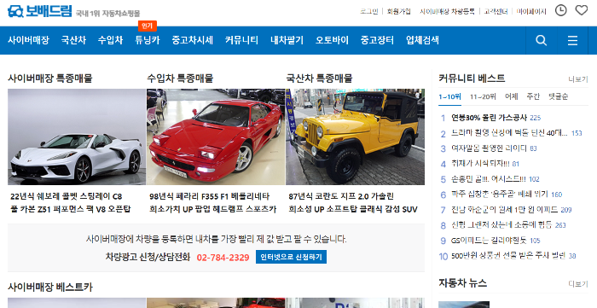Click the 22년식 쉐보레 콜벳 스팅레이 C8 title
The width and height of the screenshot is (597, 308).
click(67, 196)
